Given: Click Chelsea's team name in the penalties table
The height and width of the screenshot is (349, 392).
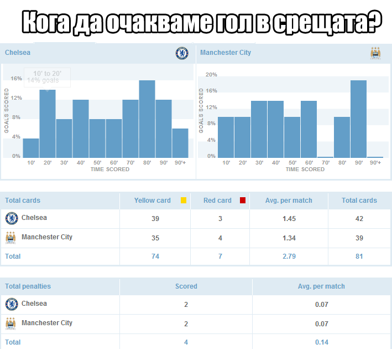Looking at the screenshot, I should [x=34, y=304].
